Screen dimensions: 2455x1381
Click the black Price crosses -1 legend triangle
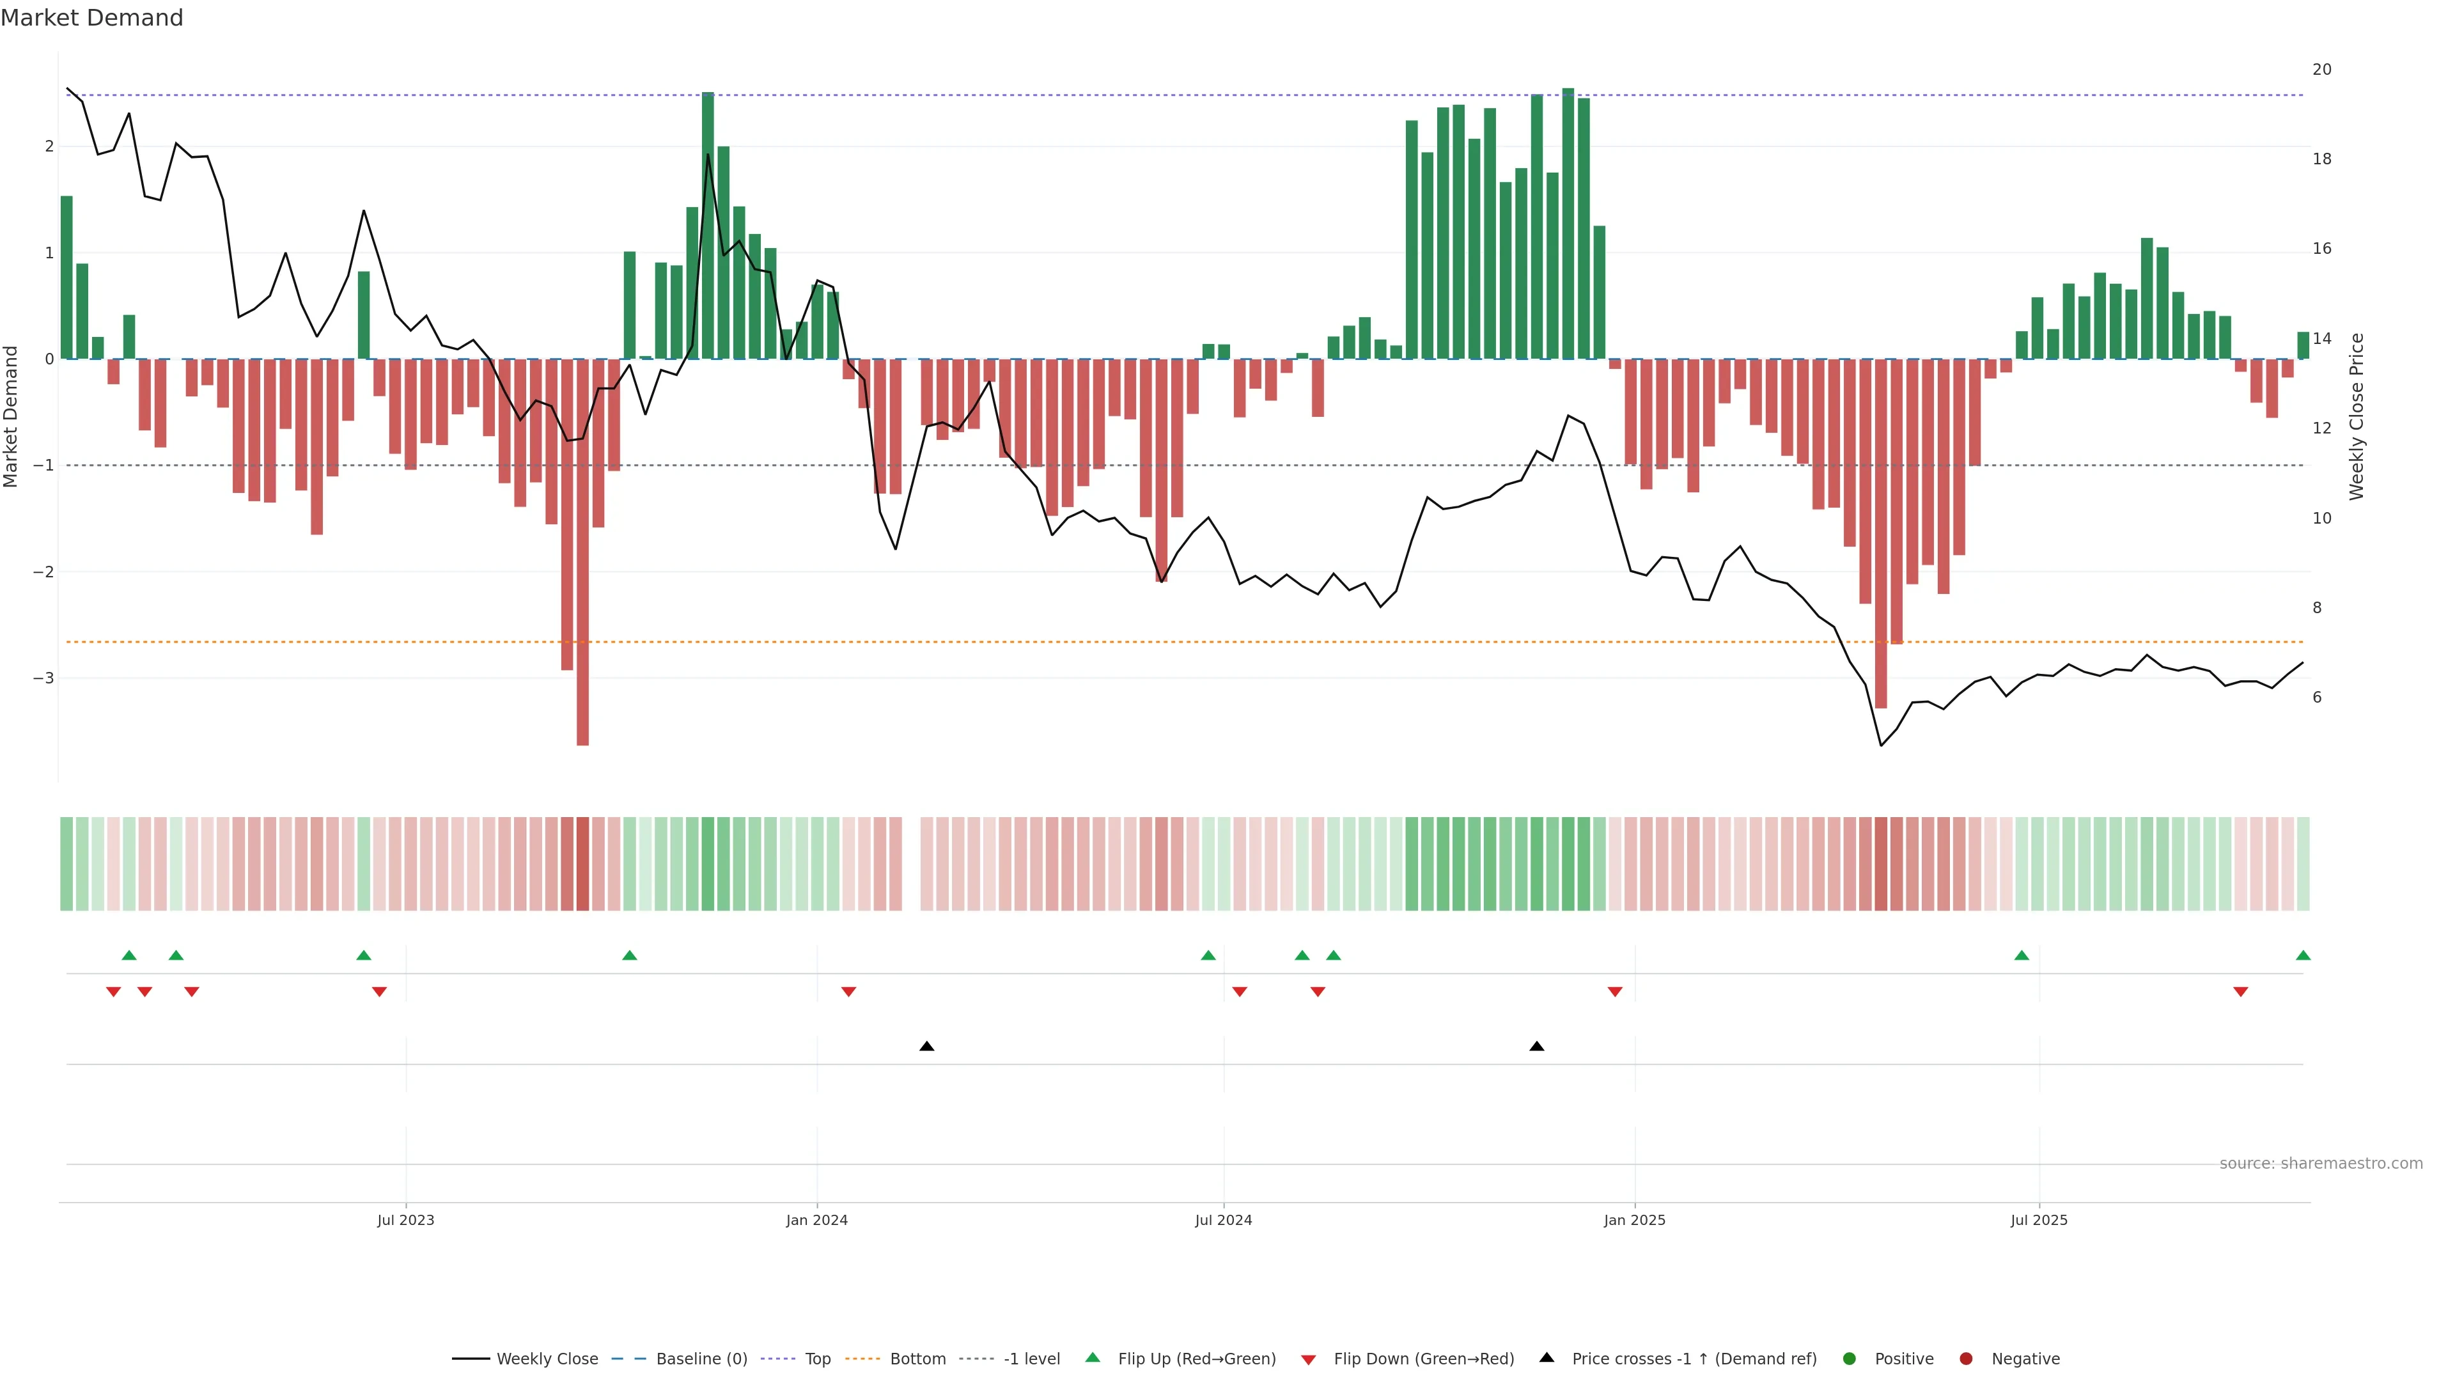pos(1546,1357)
